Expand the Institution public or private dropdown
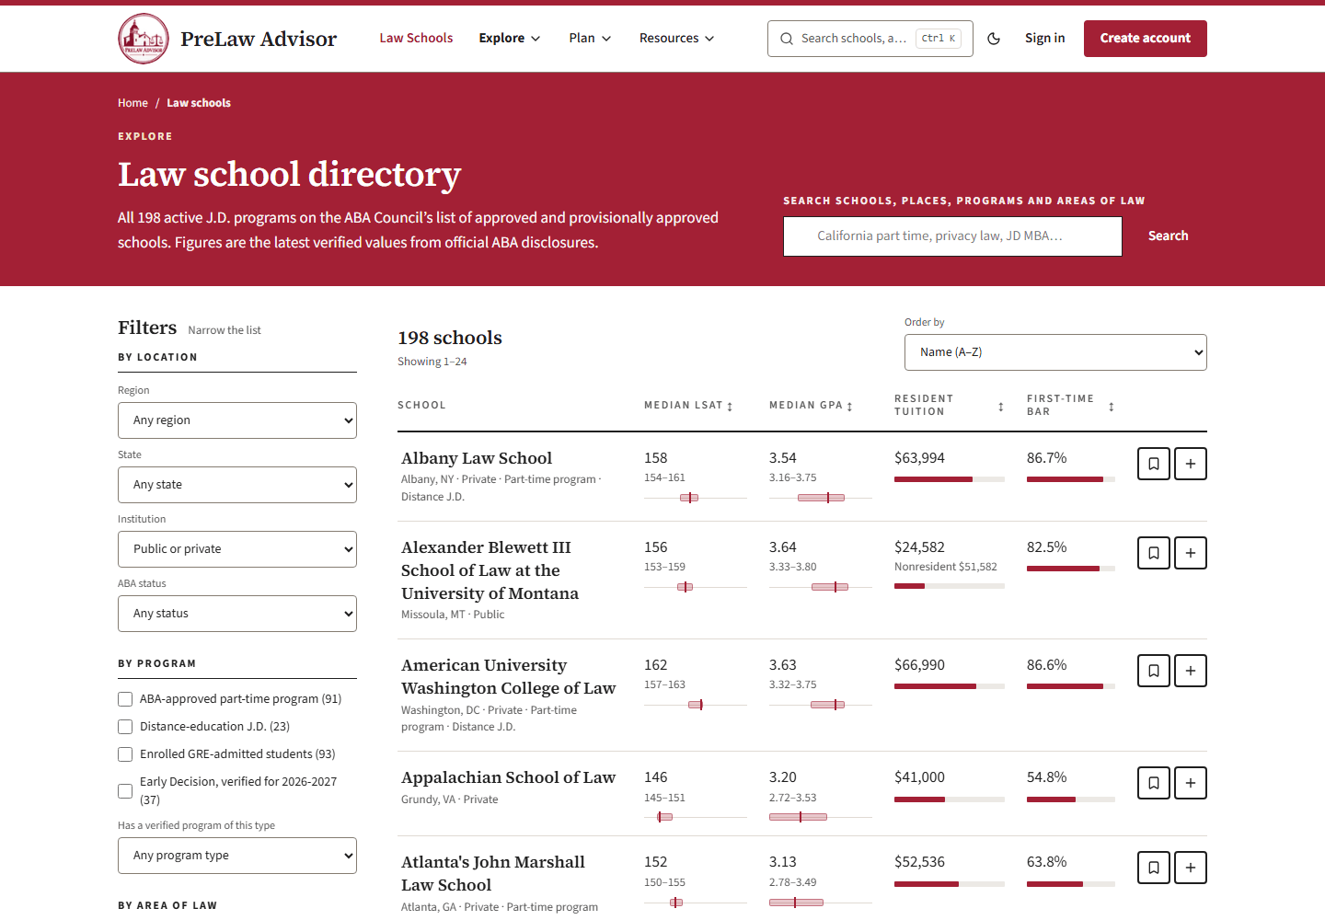1325x920 pixels. tap(237, 549)
